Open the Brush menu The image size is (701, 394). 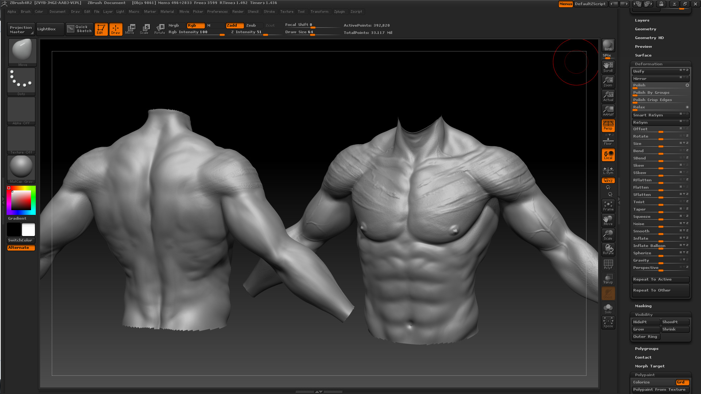click(26, 12)
